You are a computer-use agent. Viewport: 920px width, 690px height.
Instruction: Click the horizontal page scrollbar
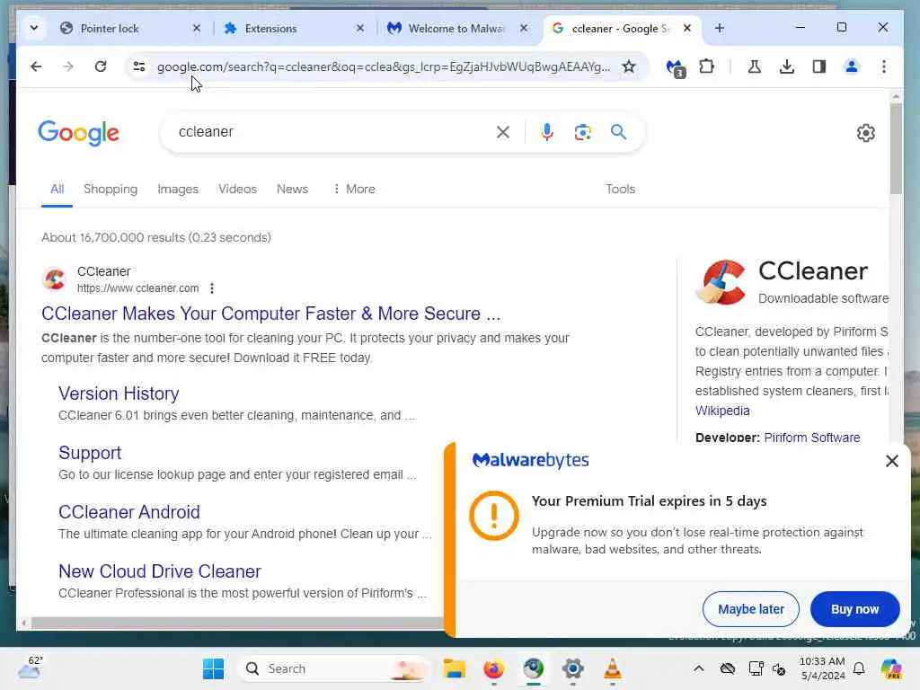[x=237, y=623]
